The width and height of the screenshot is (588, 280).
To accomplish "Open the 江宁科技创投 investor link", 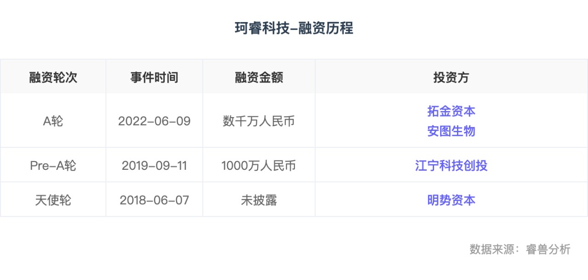I will pyautogui.click(x=451, y=166).
